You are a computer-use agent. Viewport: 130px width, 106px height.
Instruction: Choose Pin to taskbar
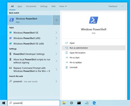94,63
